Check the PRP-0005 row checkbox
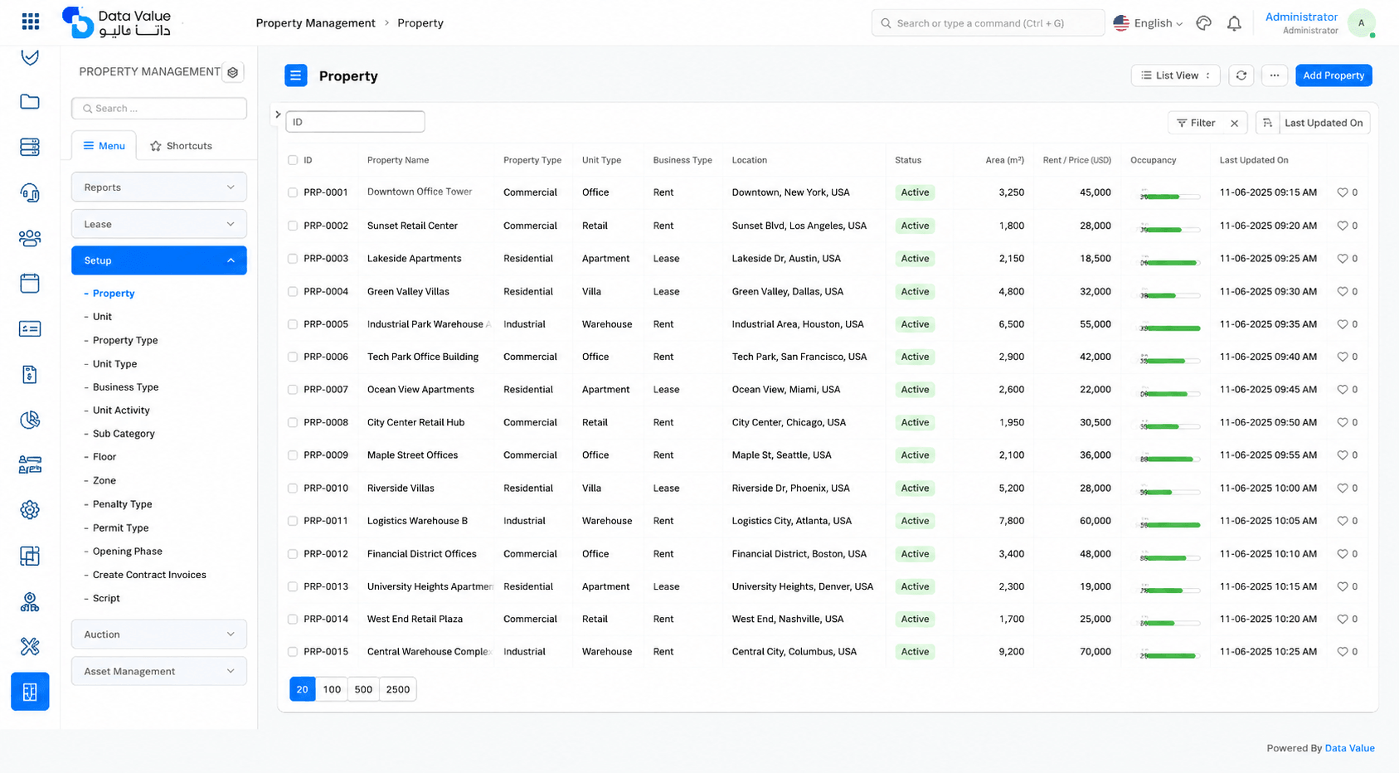The width and height of the screenshot is (1399, 773). (293, 324)
